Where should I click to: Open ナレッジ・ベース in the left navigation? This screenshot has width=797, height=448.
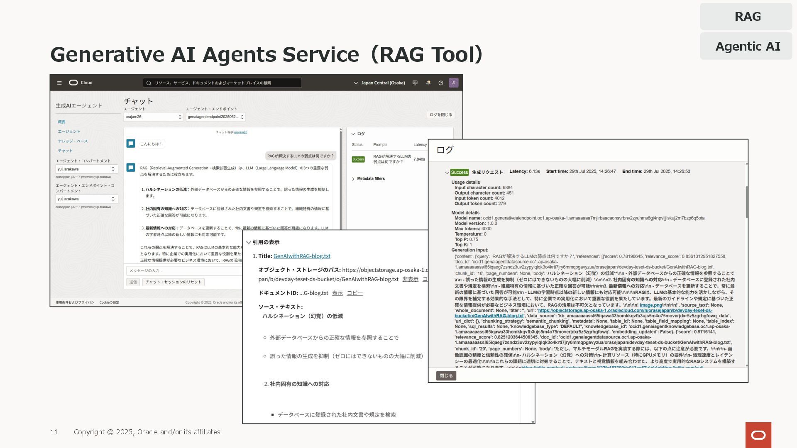(73, 141)
